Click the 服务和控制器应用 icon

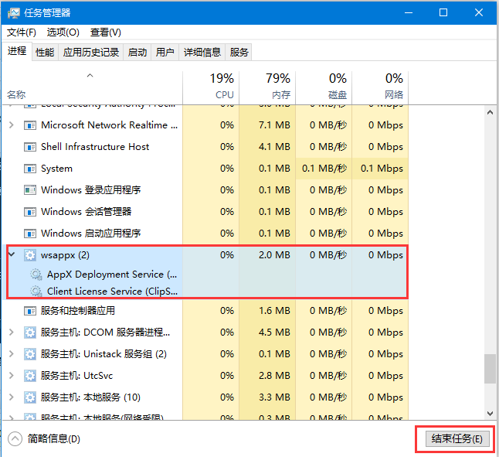point(30,311)
